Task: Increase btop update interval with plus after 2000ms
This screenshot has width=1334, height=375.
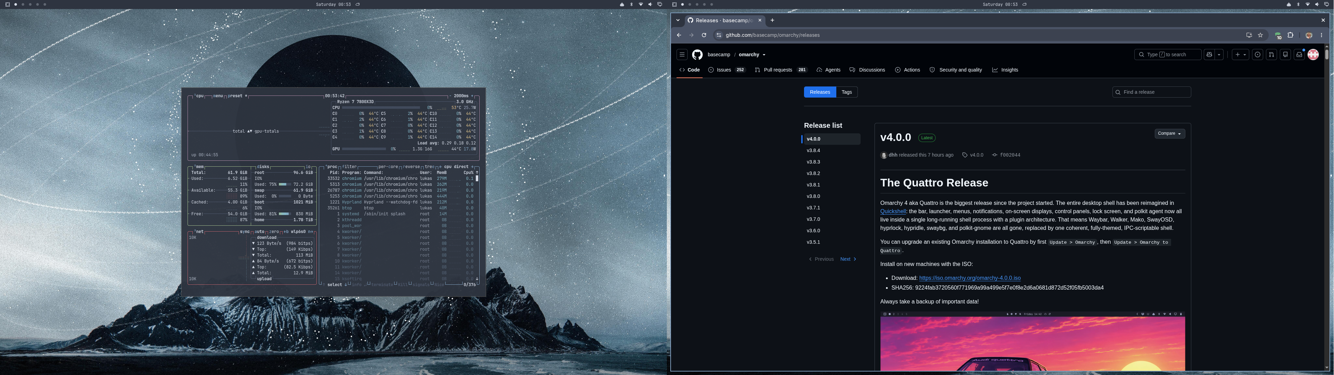Action: [472, 96]
